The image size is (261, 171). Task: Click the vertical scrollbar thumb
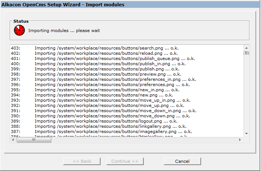[246, 53]
